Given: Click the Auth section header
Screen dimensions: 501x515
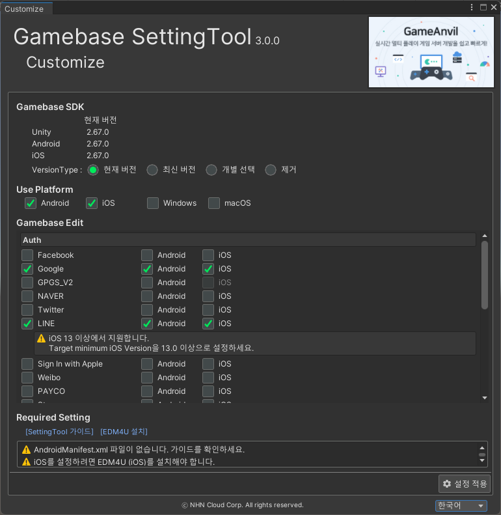Looking at the screenshot, I should coord(248,240).
